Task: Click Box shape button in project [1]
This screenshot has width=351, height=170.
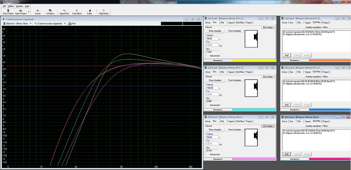Action: (x=268, y=27)
